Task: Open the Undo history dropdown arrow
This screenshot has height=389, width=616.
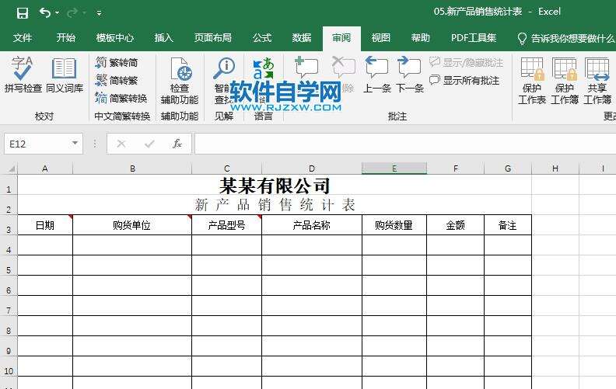Action: [58, 13]
